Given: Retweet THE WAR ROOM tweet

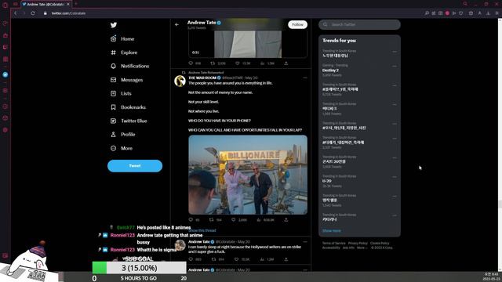Looking at the screenshot, I should coord(212,219).
